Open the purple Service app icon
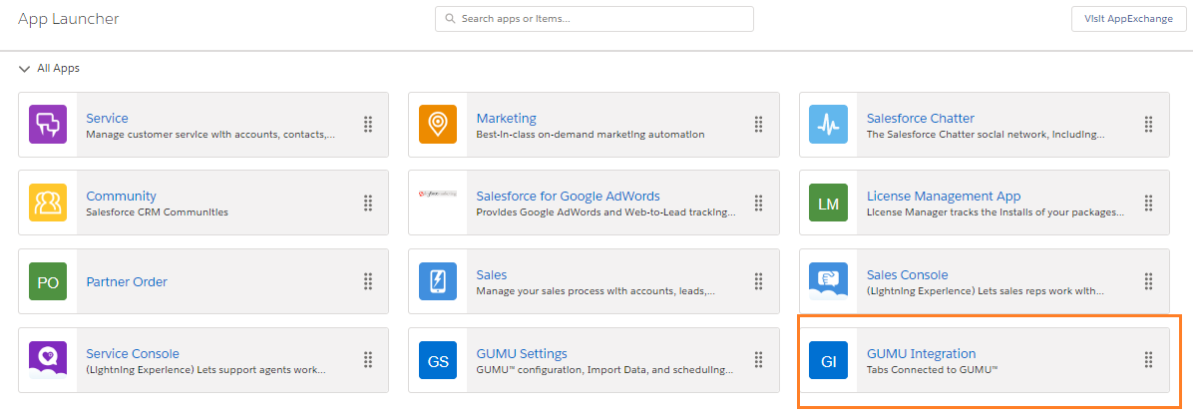The width and height of the screenshot is (1193, 420). [48, 125]
